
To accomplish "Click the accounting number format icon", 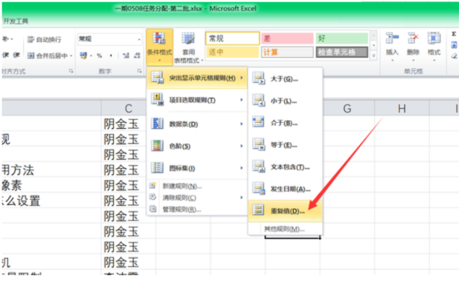I will (83, 55).
